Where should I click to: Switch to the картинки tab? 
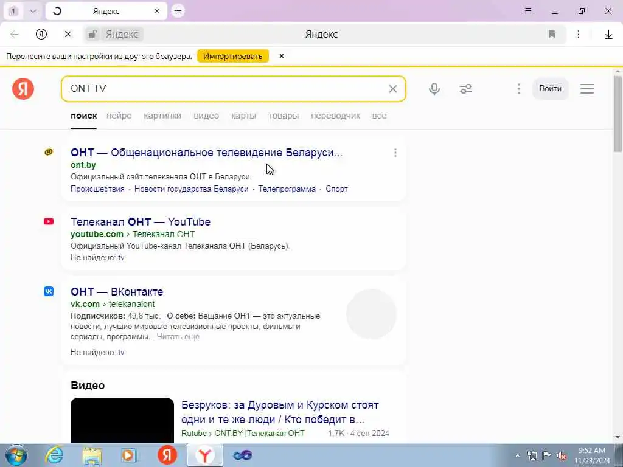tap(162, 116)
